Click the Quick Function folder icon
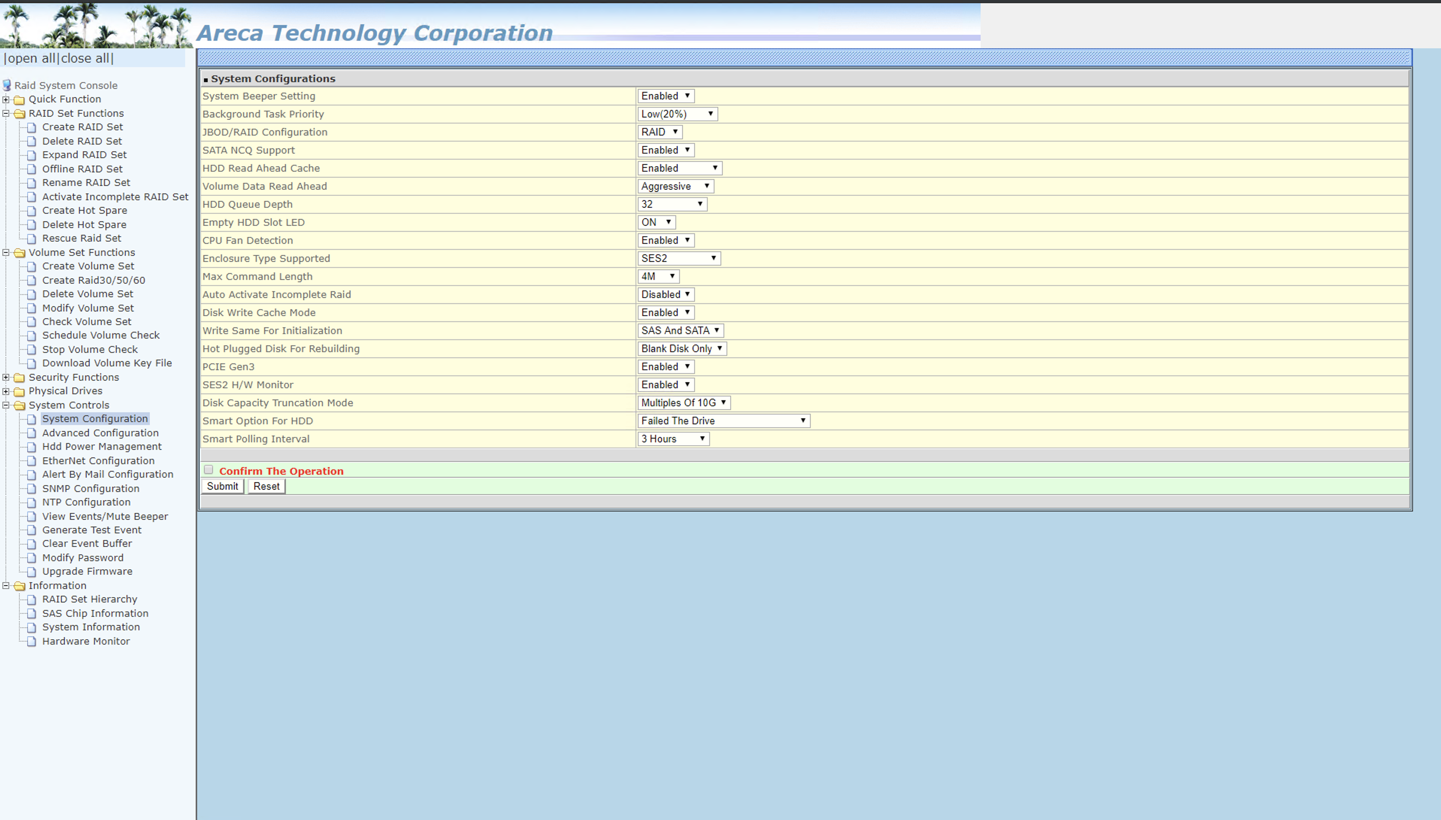 click(x=19, y=100)
